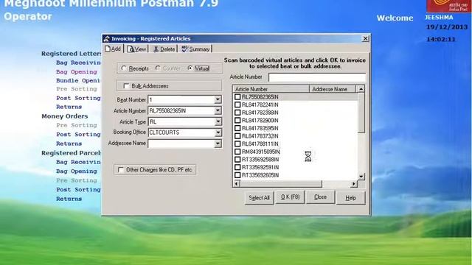Confirm with the OK (F8) button
This screenshot has height=265, width=472.
[x=290, y=197]
